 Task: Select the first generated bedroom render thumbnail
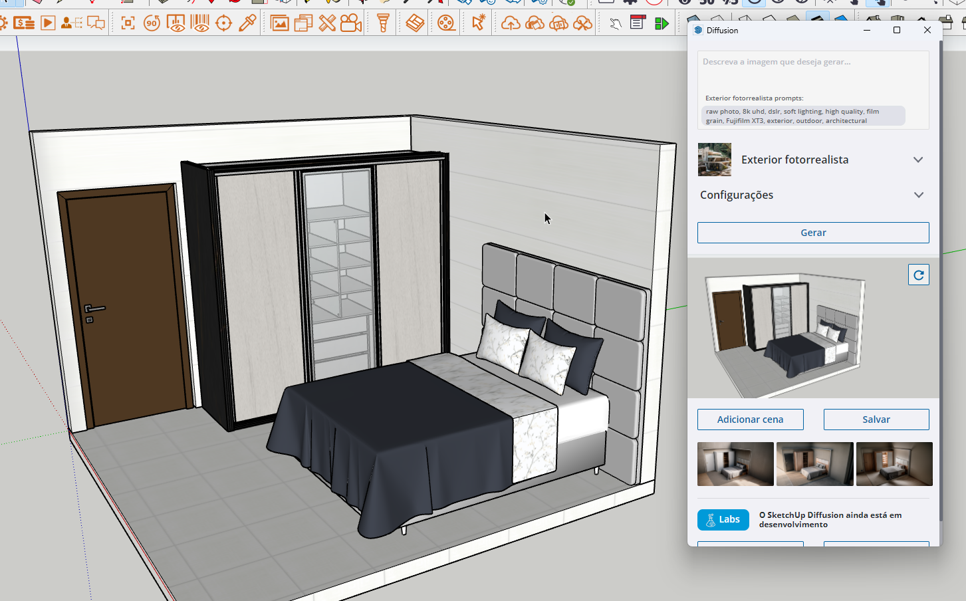point(735,464)
